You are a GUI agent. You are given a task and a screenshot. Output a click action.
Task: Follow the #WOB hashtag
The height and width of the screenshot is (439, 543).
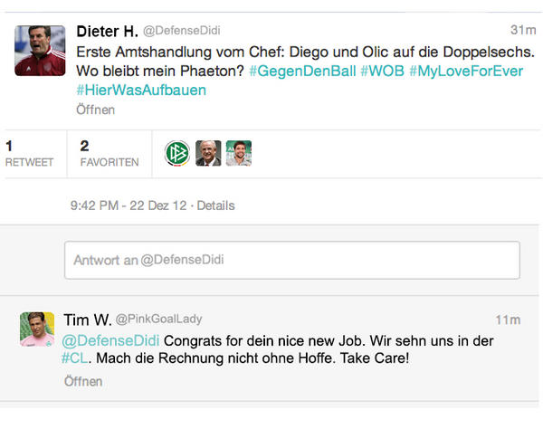(382, 71)
